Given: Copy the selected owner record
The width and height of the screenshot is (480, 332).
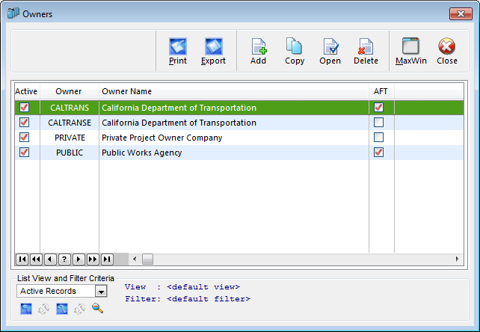Looking at the screenshot, I should point(294,51).
